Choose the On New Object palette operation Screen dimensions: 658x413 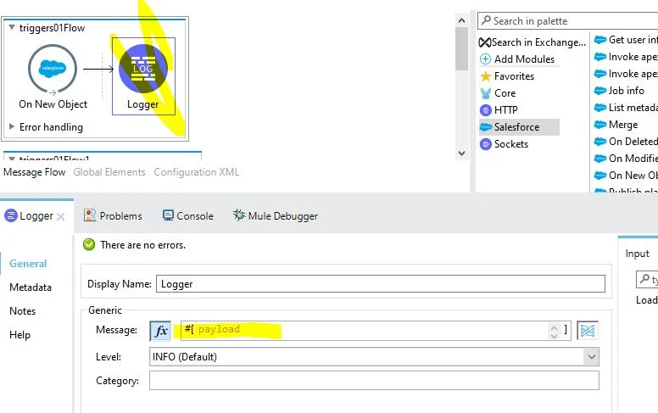[626, 175]
